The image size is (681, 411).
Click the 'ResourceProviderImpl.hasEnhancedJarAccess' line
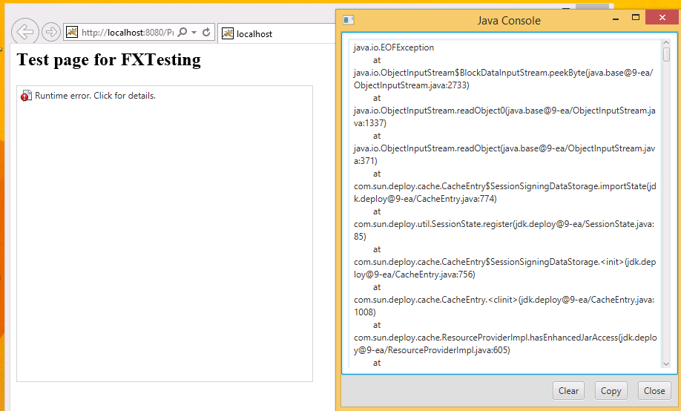tap(505, 337)
